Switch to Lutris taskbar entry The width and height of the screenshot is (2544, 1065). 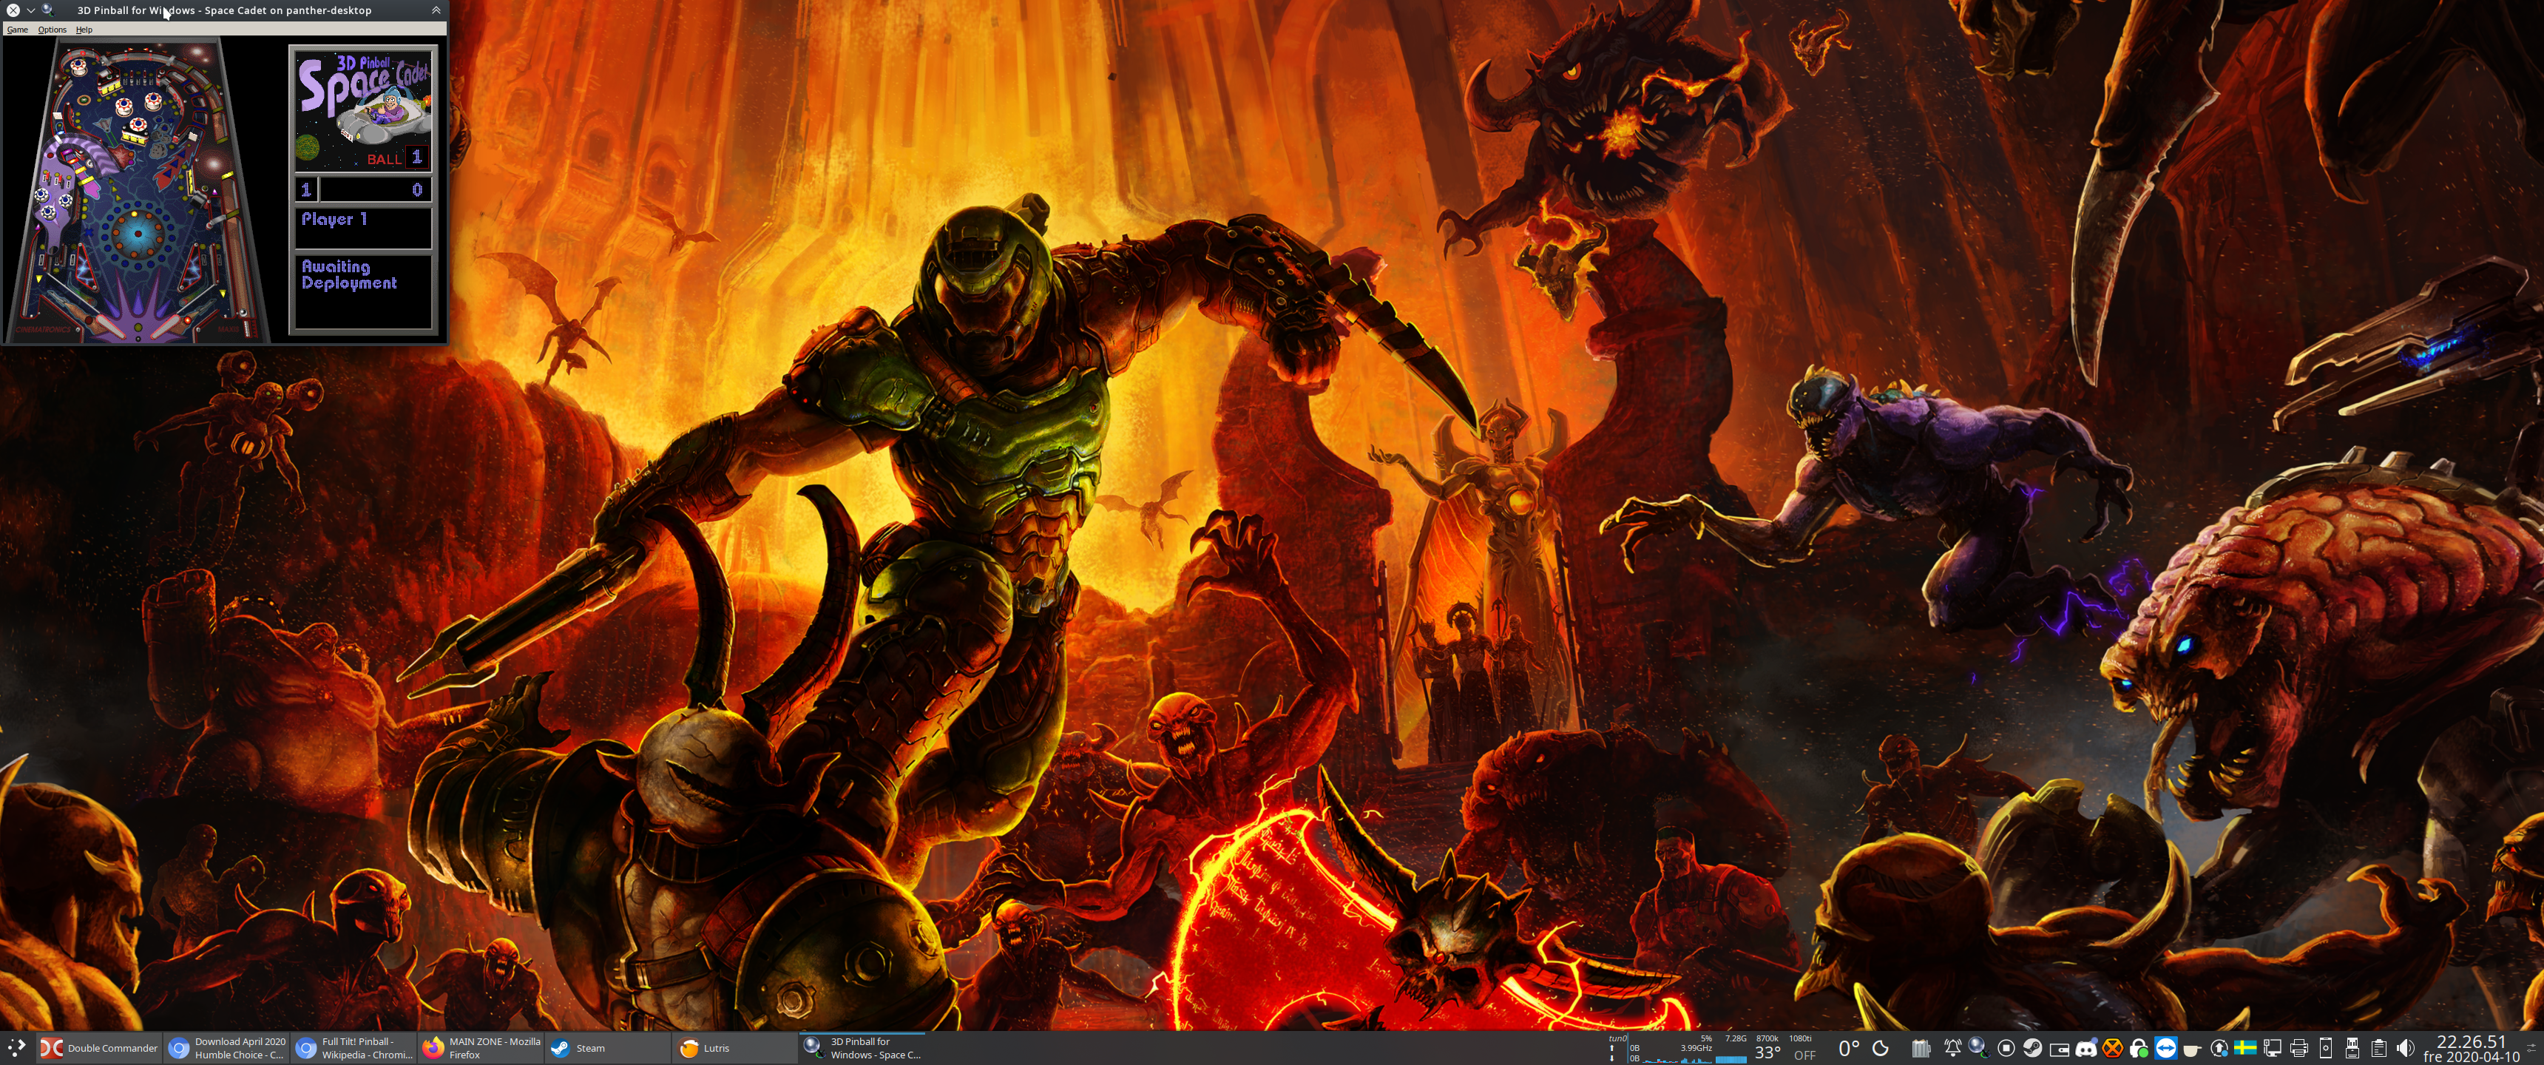[x=736, y=1048]
